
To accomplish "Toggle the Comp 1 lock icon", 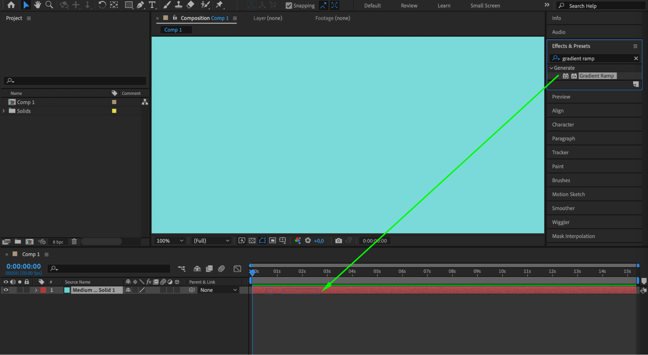I will (175, 18).
